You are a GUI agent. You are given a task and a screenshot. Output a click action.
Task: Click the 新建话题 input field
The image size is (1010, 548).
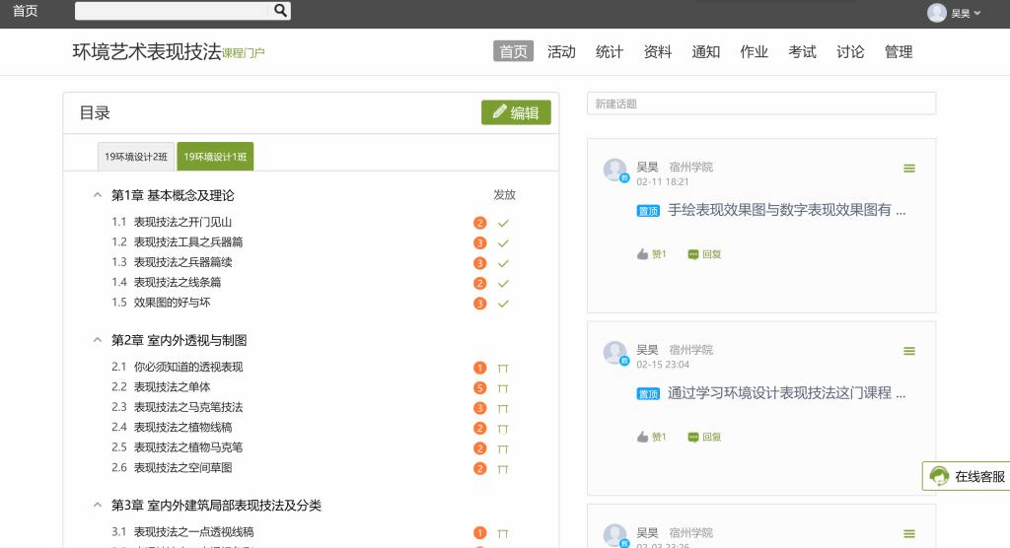pos(760,103)
